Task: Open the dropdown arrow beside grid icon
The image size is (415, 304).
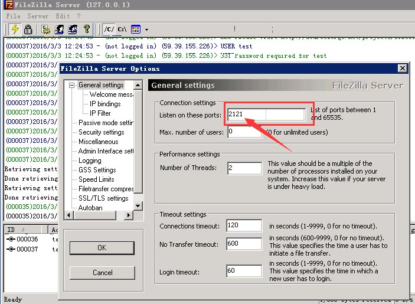Action: pyautogui.click(x=146, y=30)
